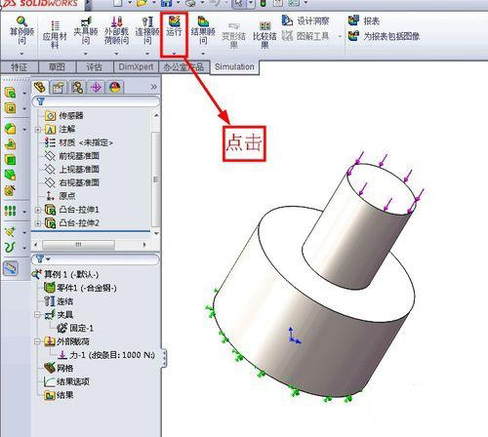Viewport: 488px width, 437px height.
Task: Open the dropdown arrow beside 图解工具
Action: (340, 36)
